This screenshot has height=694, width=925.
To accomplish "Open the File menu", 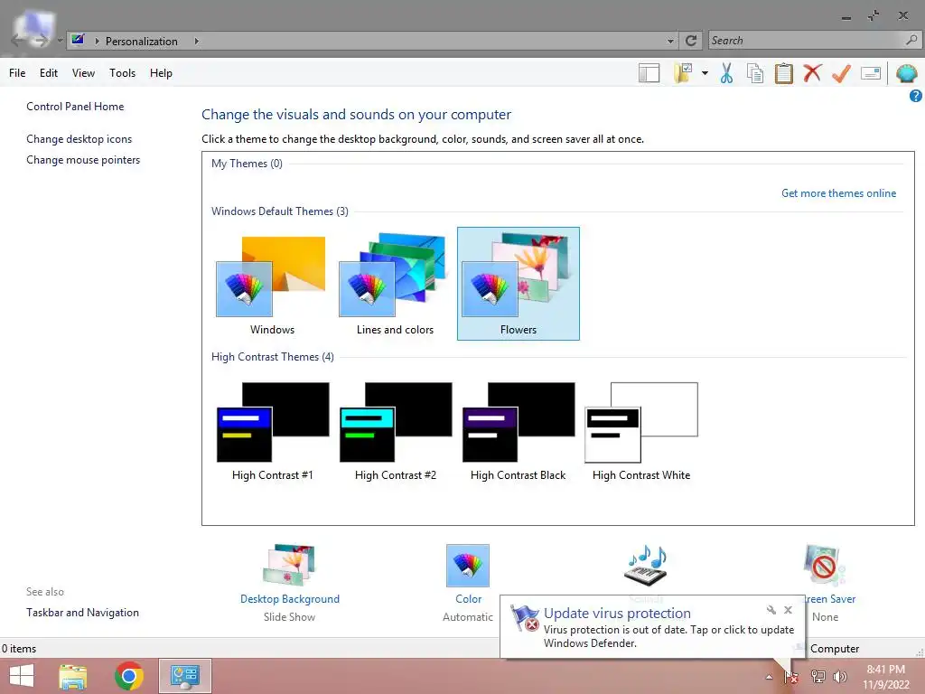I will pyautogui.click(x=17, y=73).
